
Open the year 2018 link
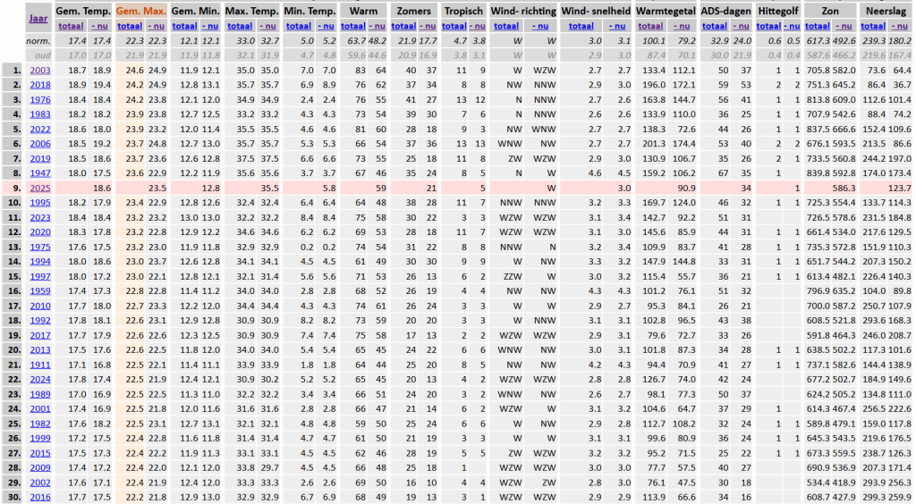[x=40, y=85]
